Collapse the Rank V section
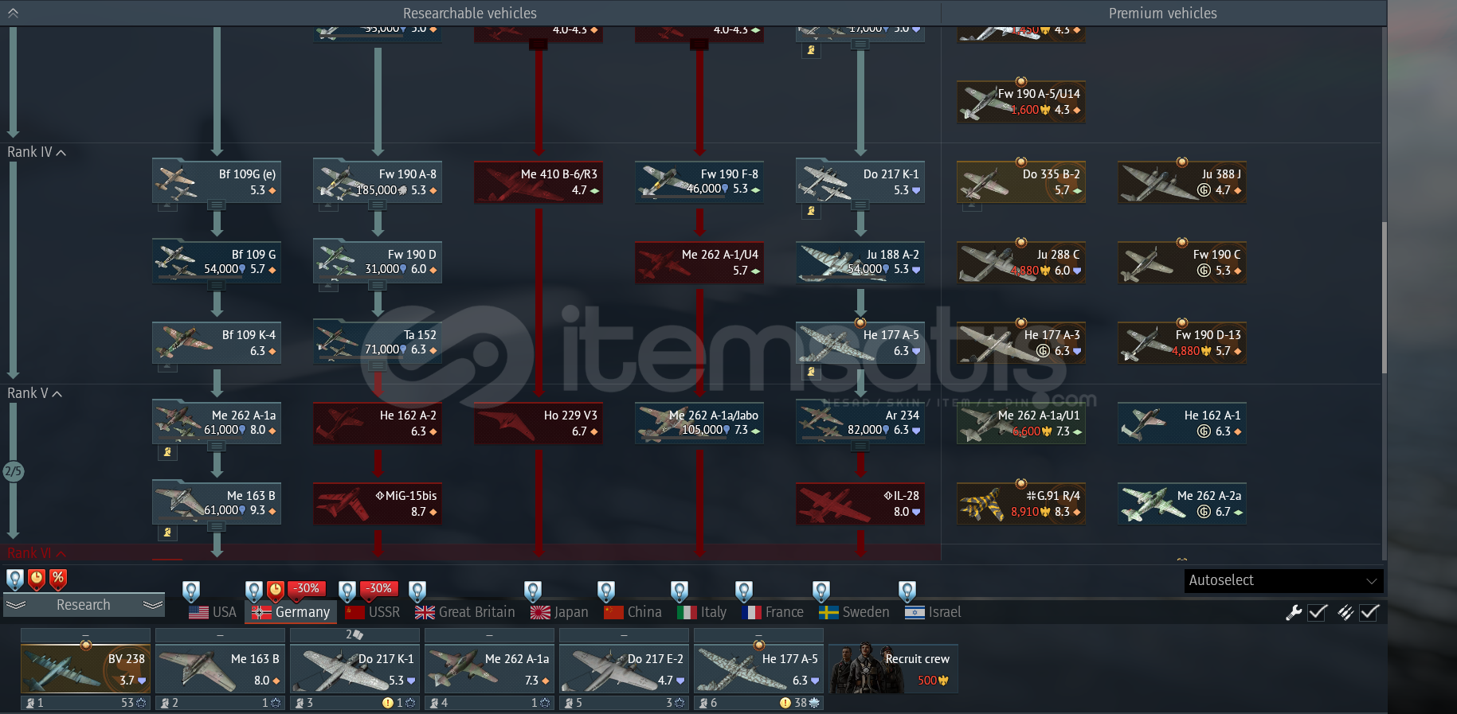This screenshot has width=1457, height=714. [x=35, y=393]
